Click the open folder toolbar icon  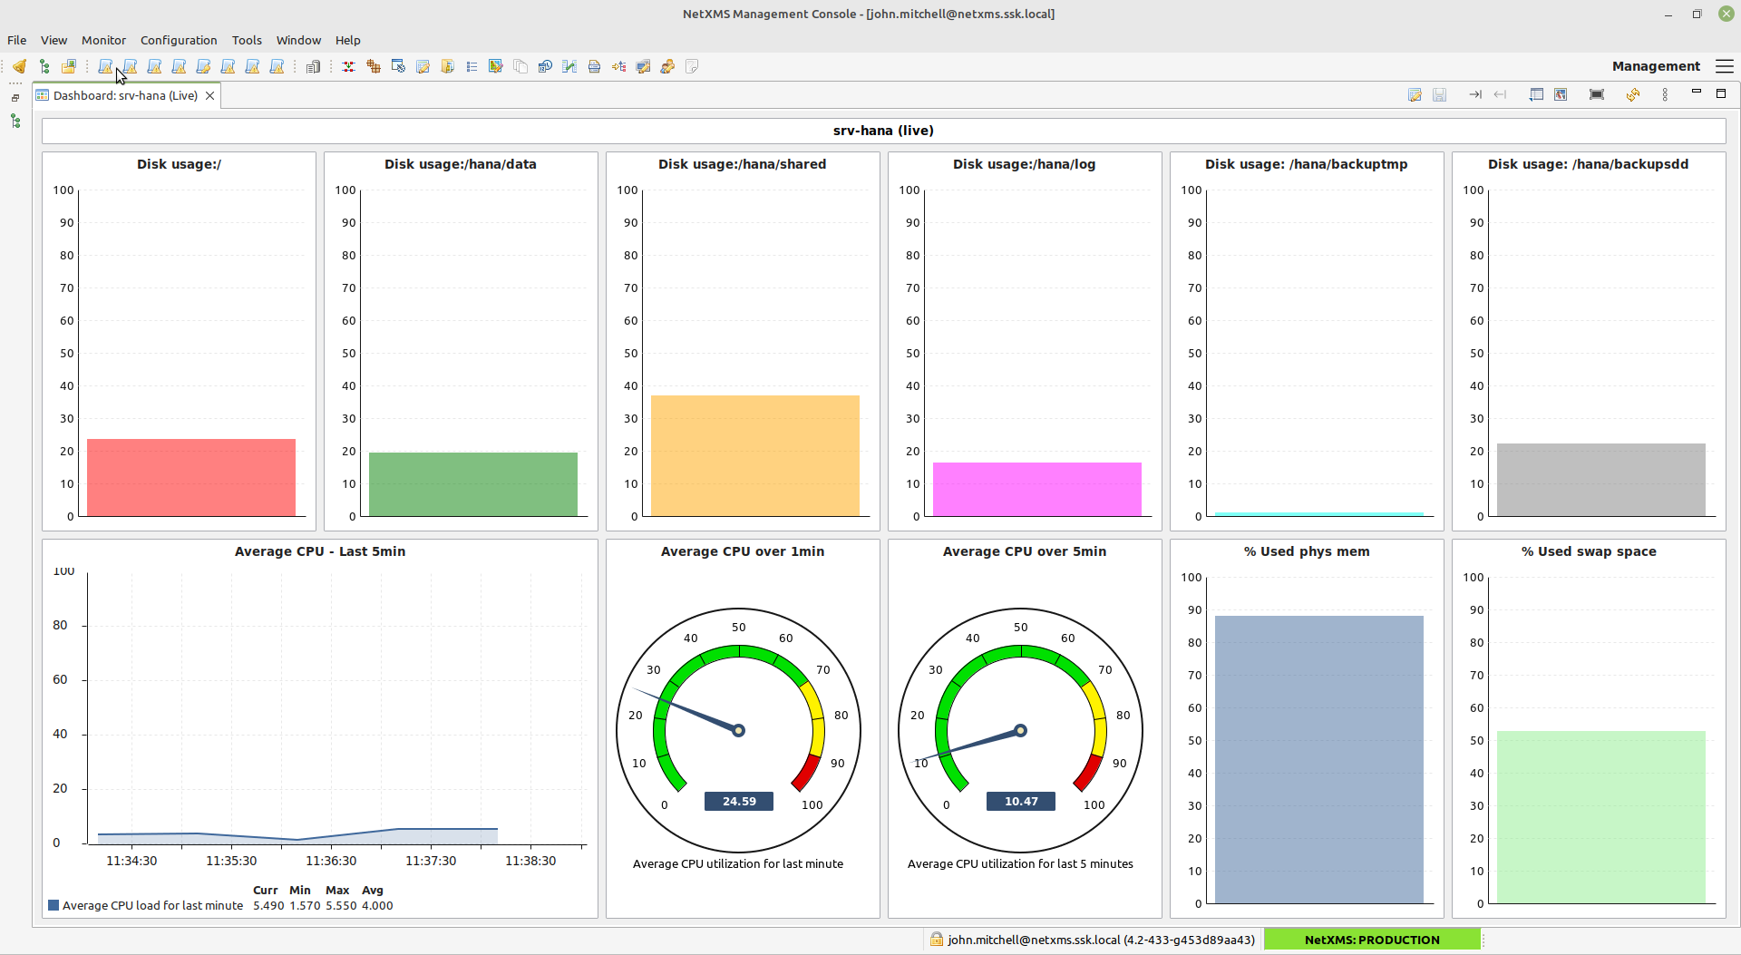point(68,66)
